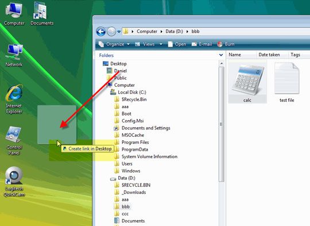Select Computer in the folder tree
310x226 pixels.
coord(121,85)
